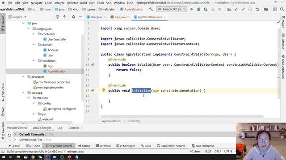
Task: Click implements gutter icon on line 10
Action: point(93,64)
